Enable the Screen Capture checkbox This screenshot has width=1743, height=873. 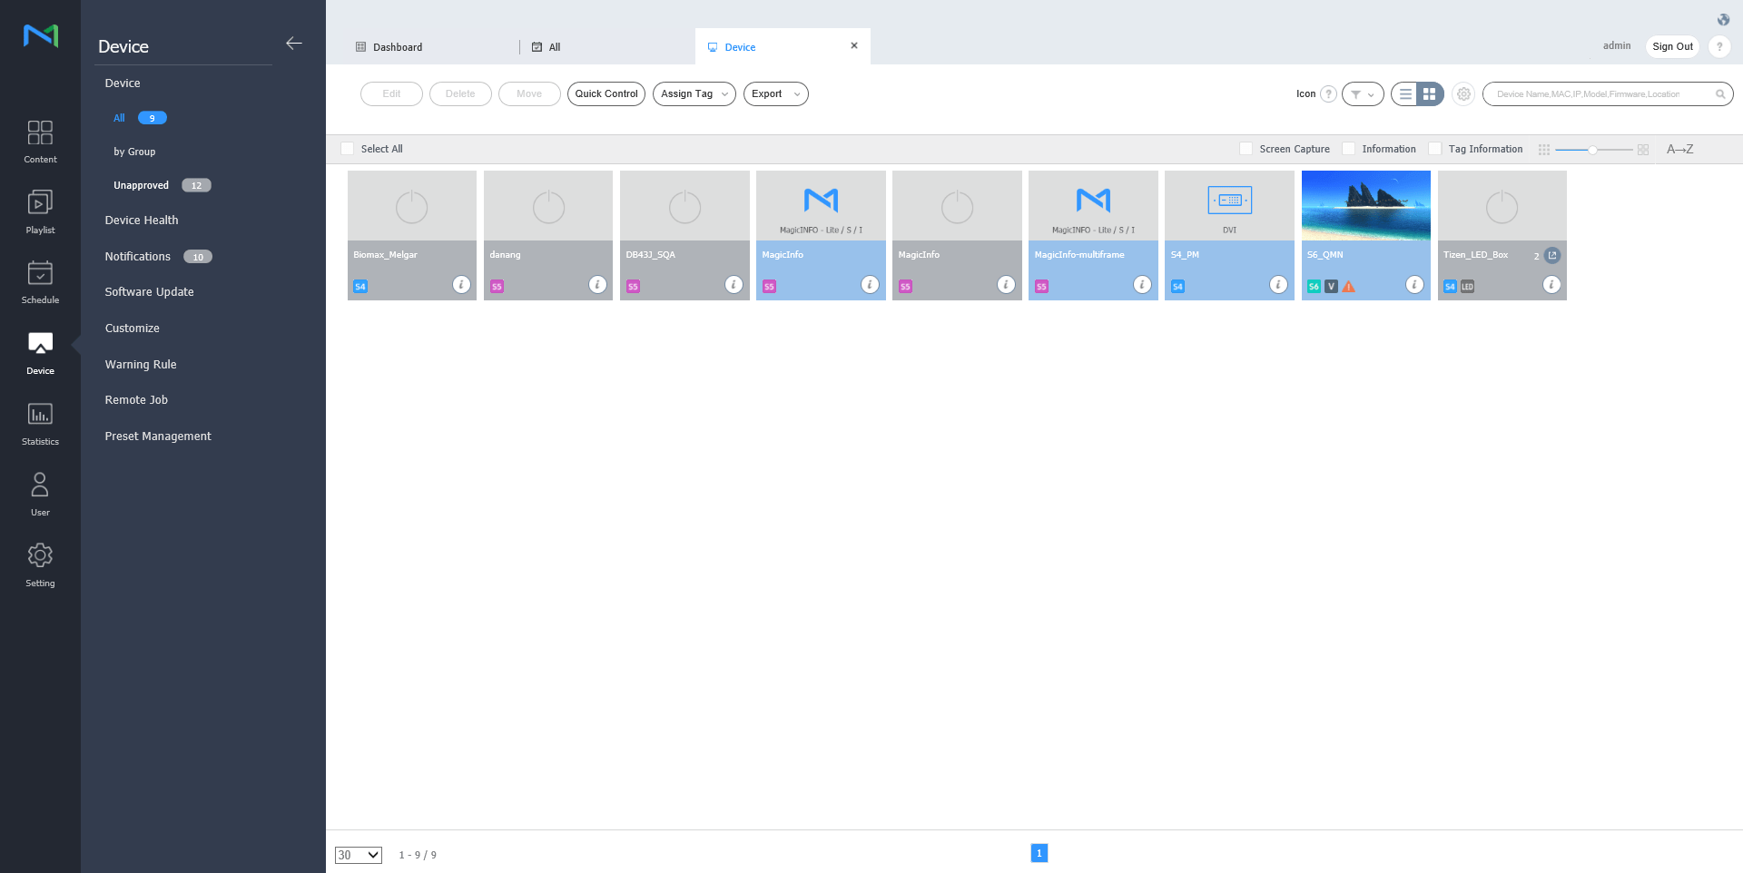pos(1246,149)
